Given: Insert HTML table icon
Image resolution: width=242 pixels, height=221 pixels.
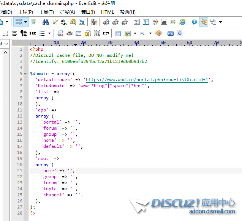Looking at the screenshot, I should point(118,33).
